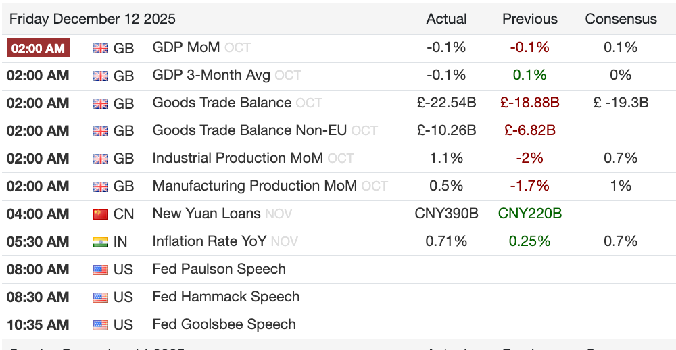Click the GB country code beside Goods Trade Balance

[124, 103]
